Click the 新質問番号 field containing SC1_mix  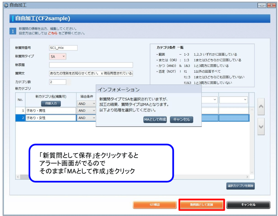point(63,48)
